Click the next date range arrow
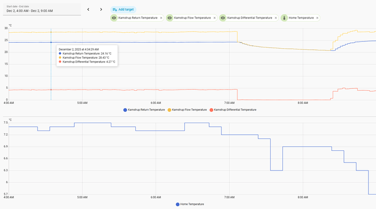Image resolution: width=376 pixels, height=209 pixels. point(101,9)
